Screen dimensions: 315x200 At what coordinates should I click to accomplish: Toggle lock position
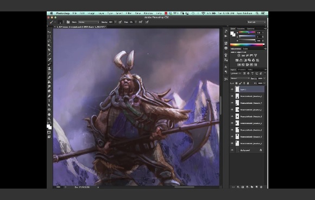pyautogui.click(x=244, y=83)
